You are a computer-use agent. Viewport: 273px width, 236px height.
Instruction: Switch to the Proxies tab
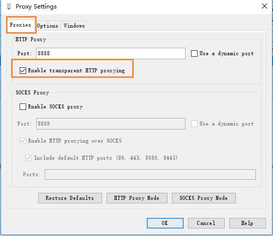click(x=21, y=25)
